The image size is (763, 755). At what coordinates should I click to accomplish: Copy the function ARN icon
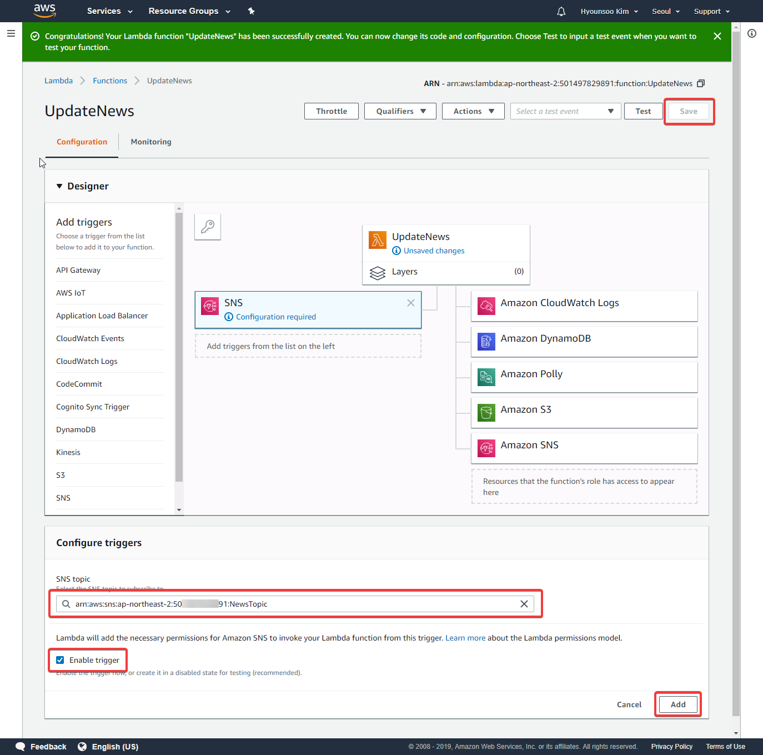pos(701,83)
